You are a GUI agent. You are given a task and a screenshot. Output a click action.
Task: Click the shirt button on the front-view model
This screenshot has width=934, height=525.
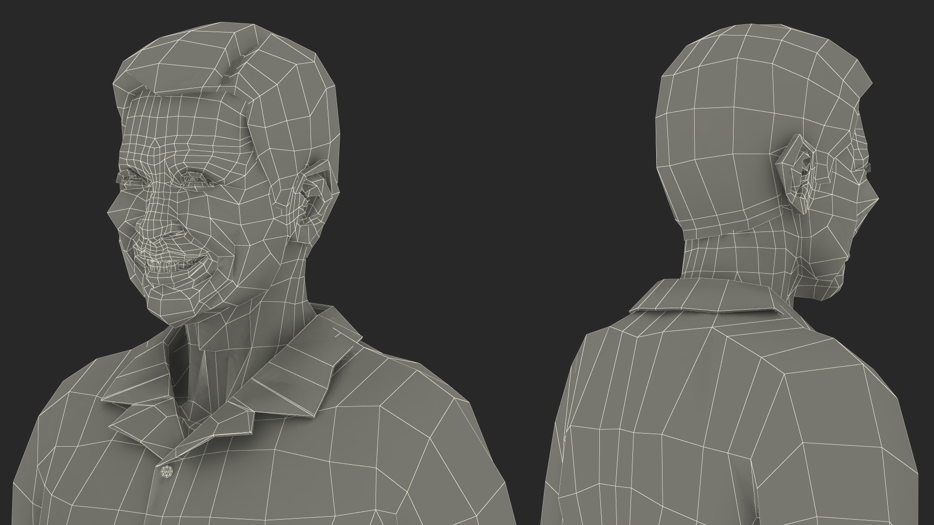(x=166, y=471)
